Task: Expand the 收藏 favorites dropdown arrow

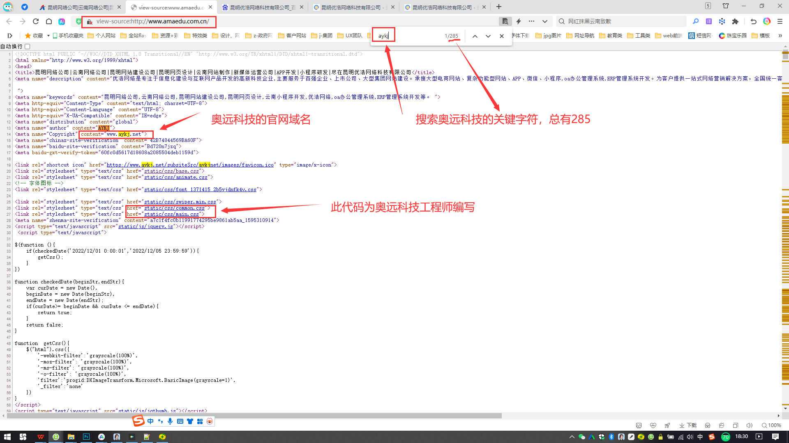Action: coord(48,36)
